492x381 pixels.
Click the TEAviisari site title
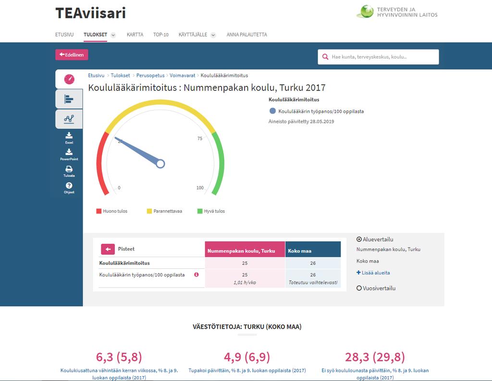coord(91,13)
